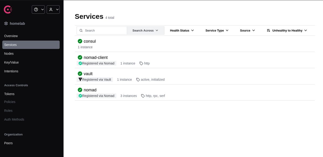Open the Health Status filter dropdown
The height and width of the screenshot is (157, 323).
click(182, 30)
